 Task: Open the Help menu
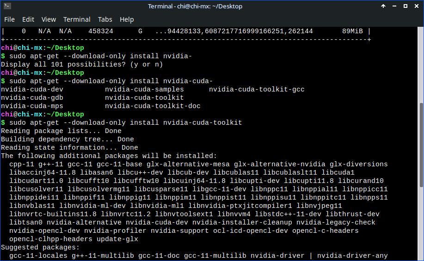coord(127,19)
